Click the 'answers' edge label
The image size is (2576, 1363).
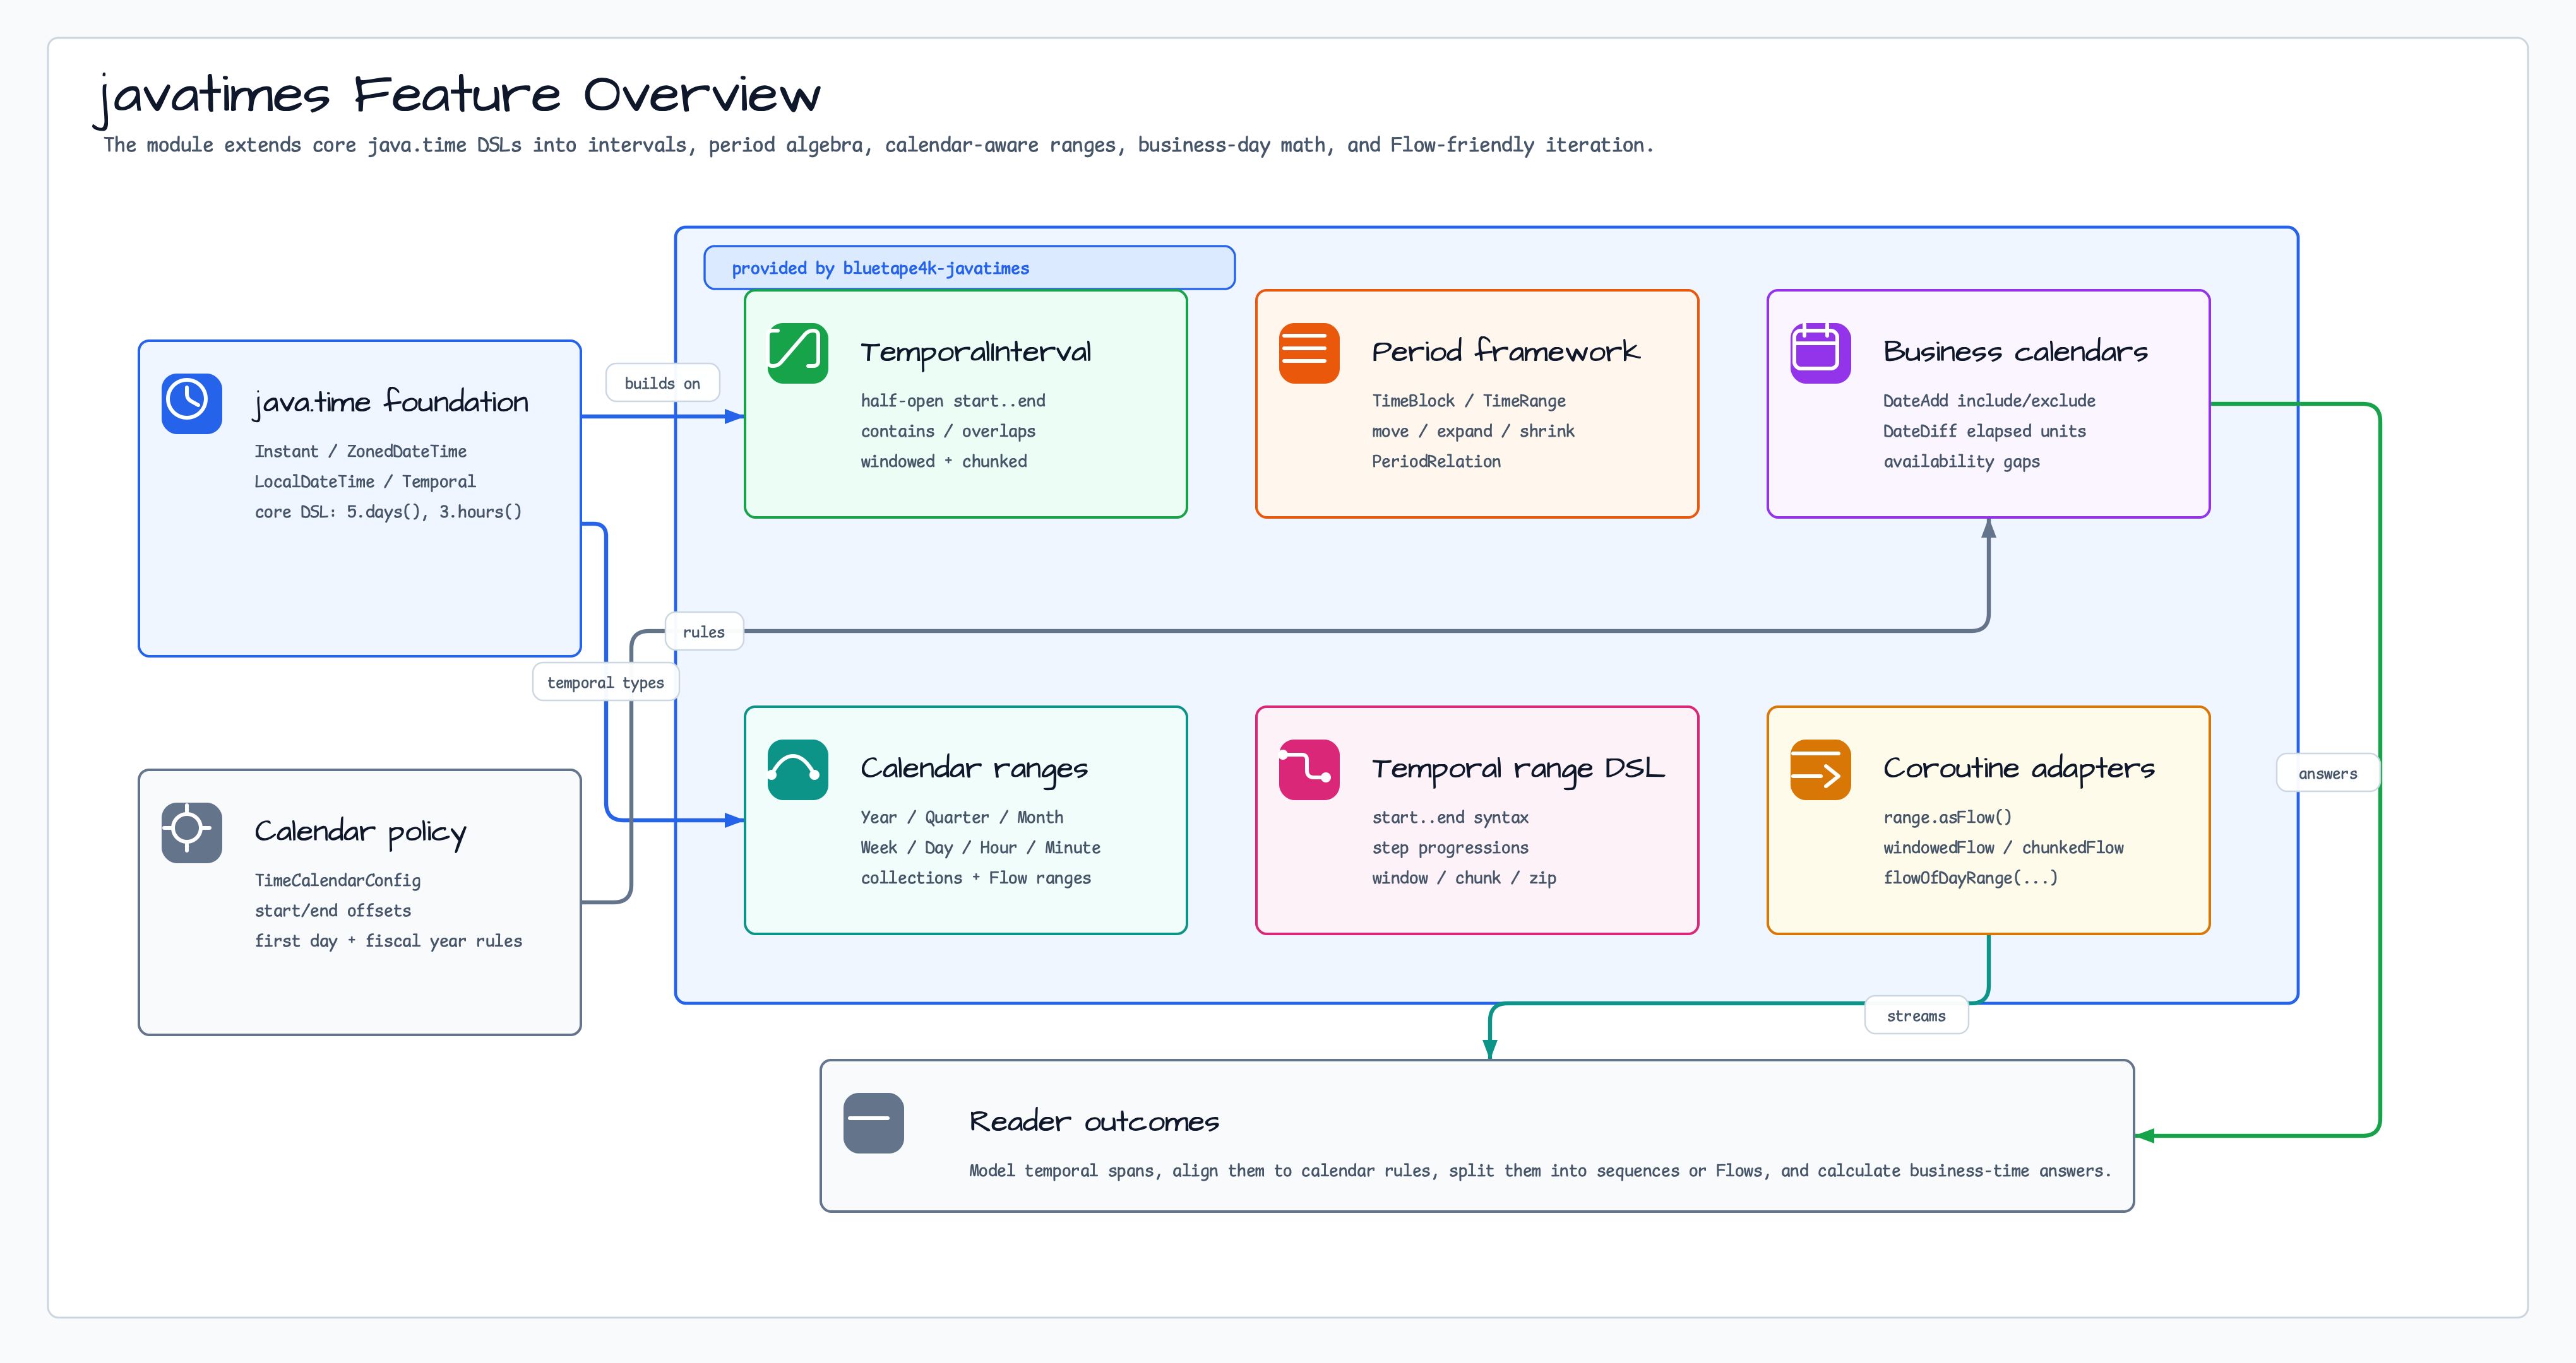click(x=2327, y=774)
